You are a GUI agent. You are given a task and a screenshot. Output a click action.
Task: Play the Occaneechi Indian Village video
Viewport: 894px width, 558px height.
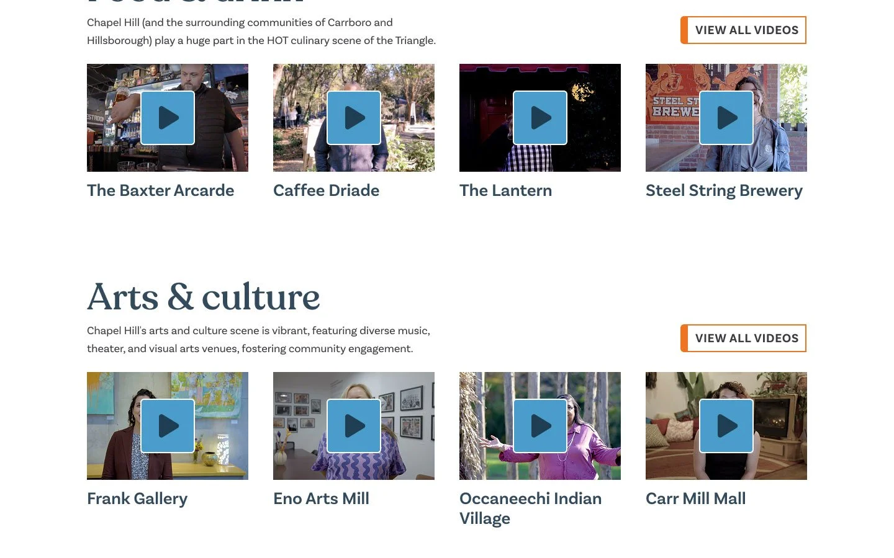(540, 426)
